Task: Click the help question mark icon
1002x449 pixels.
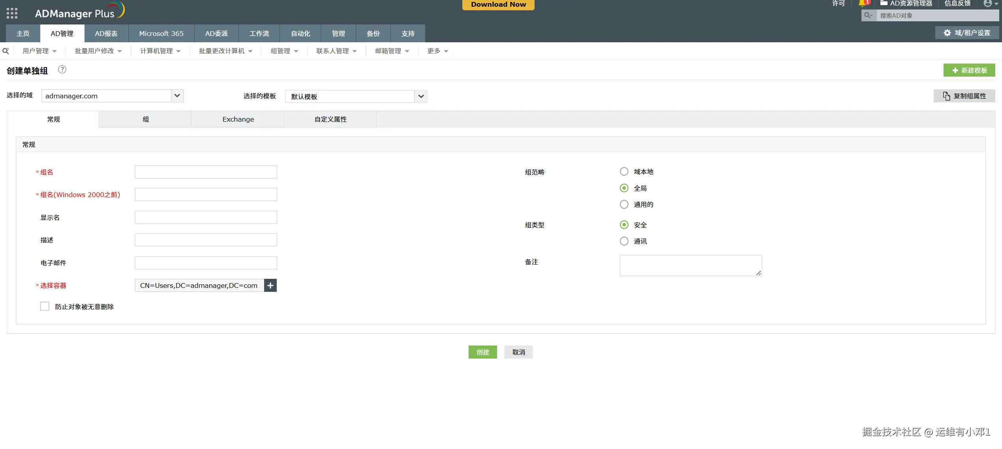Action: [62, 70]
